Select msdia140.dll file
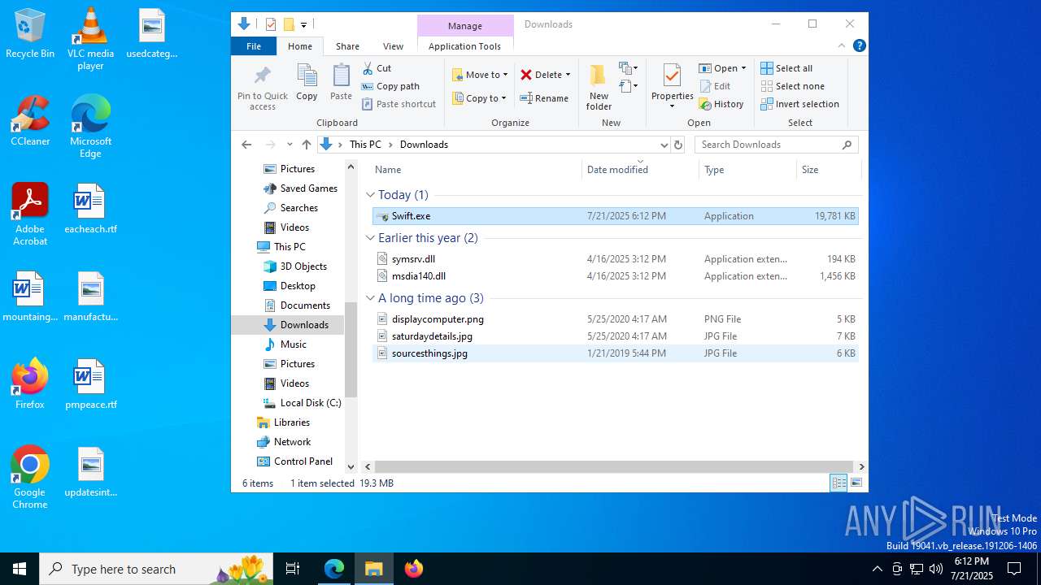The height and width of the screenshot is (585, 1041). point(615,276)
